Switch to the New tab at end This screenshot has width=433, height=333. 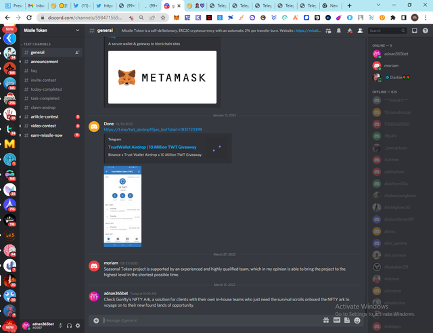(331, 5)
